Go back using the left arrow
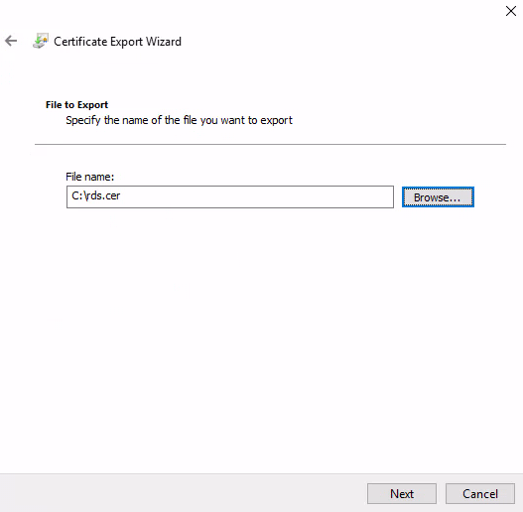 coord(11,41)
